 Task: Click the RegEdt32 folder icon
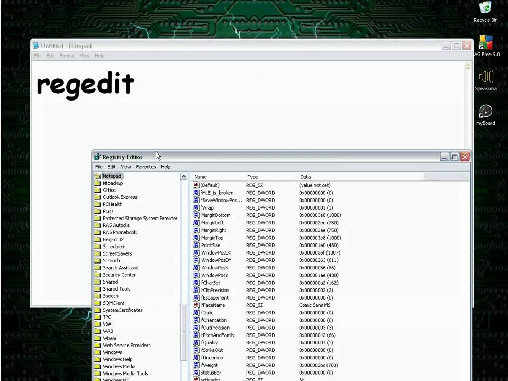[97, 239]
